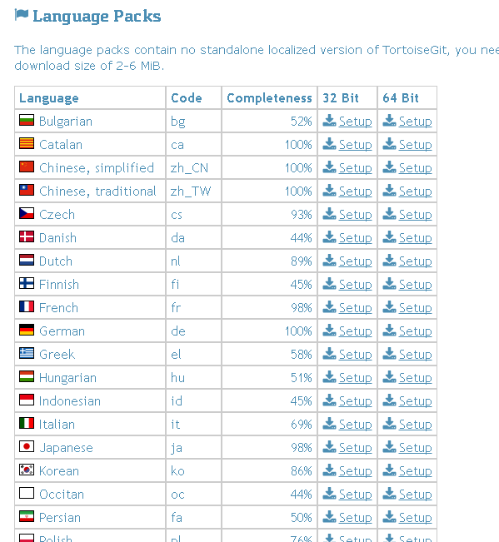
Task: Get the Occitan 32 Bit Setup
Action: [x=355, y=494]
